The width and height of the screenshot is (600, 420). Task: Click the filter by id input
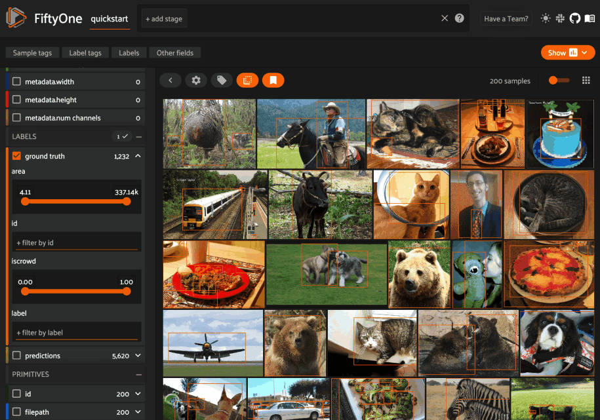tap(77, 242)
